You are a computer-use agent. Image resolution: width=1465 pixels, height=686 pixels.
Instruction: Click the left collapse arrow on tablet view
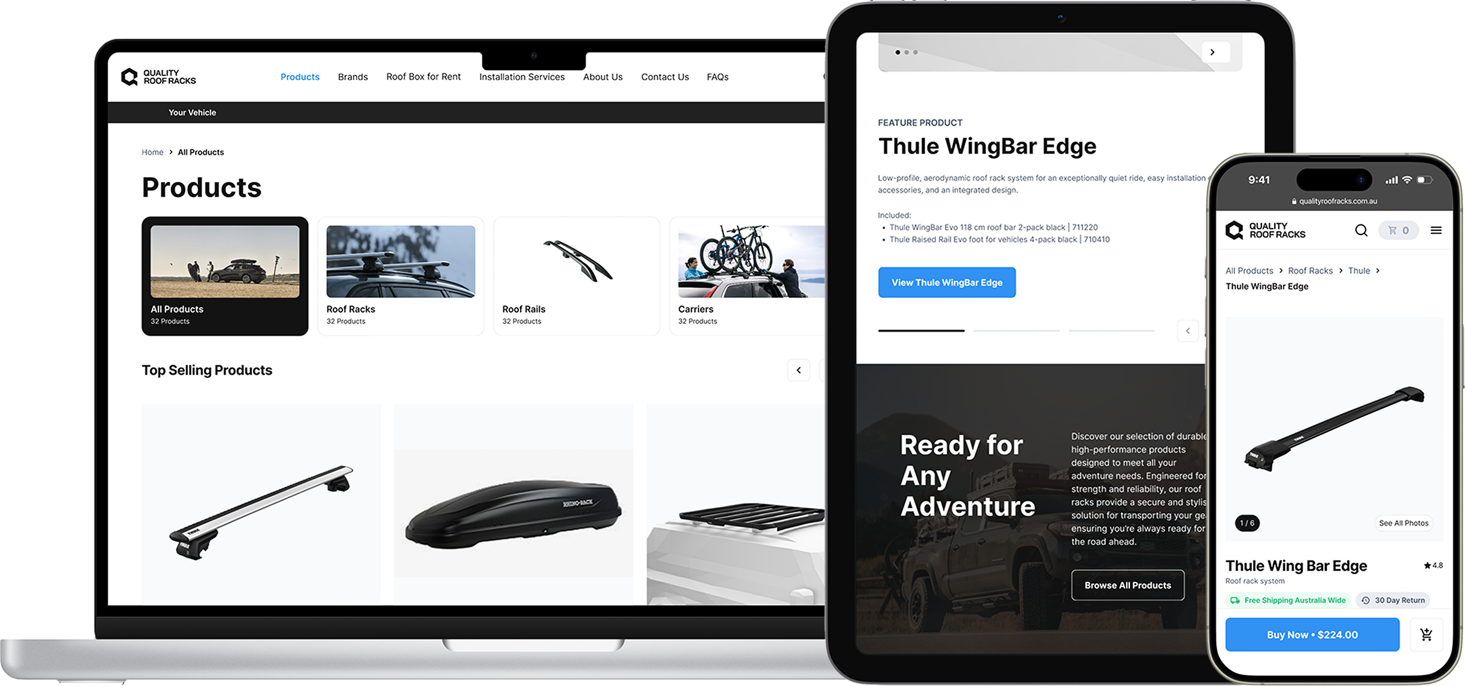coord(1187,330)
